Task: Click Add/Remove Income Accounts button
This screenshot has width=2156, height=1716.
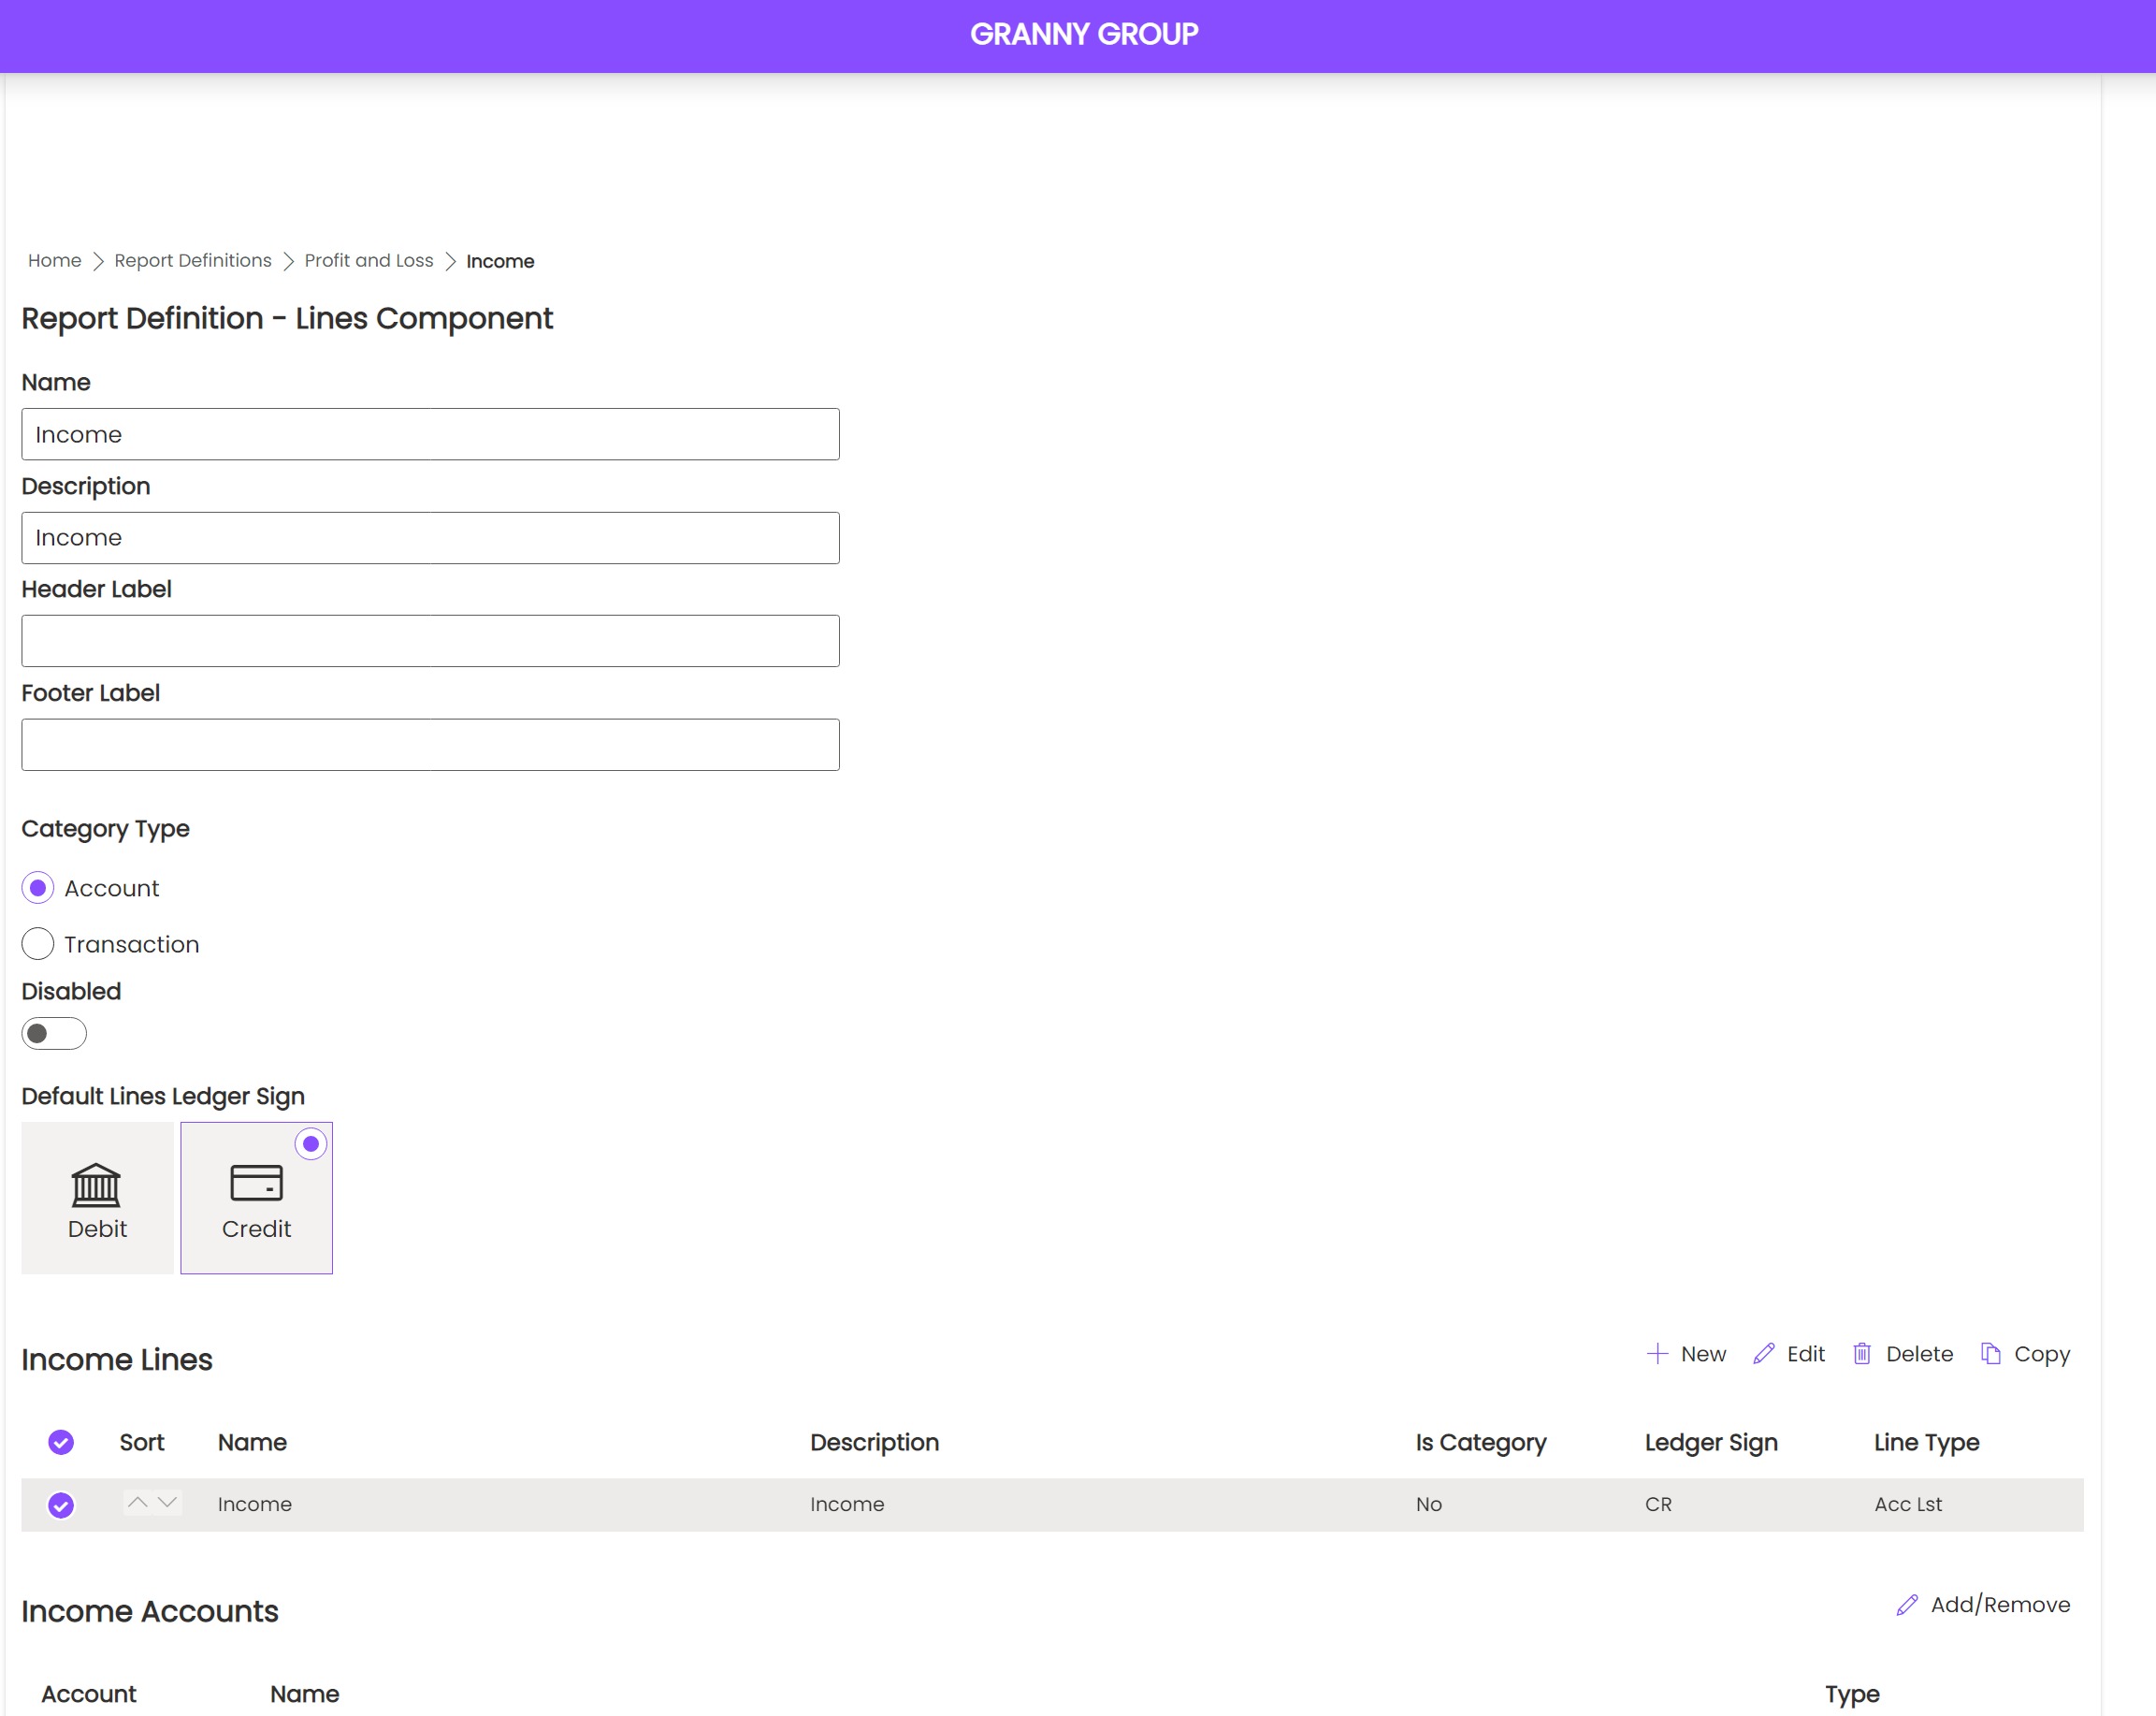Action: (x=1983, y=1604)
